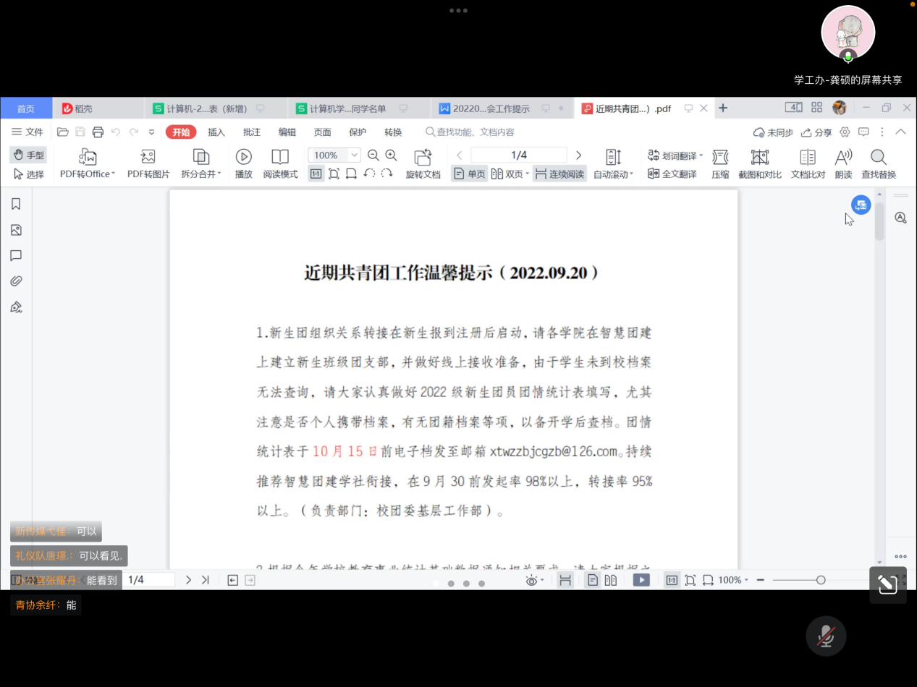This screenshot has height=687, width=917.
Task: Expand the 100% zoom level dropdown
Action: pyautogui.click(x=354, y=155)
